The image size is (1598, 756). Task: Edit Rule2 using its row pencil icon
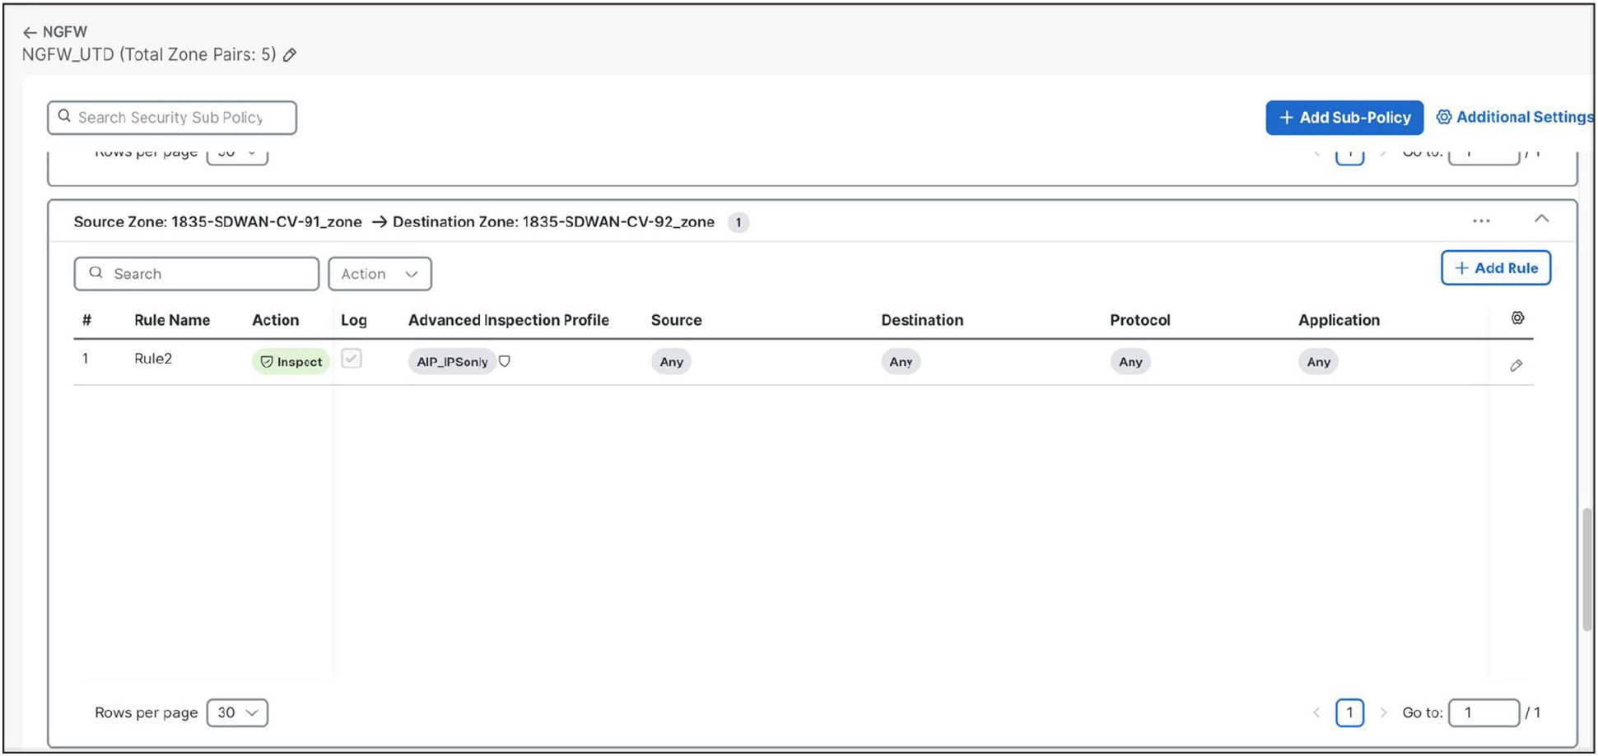click(1516, 364)
